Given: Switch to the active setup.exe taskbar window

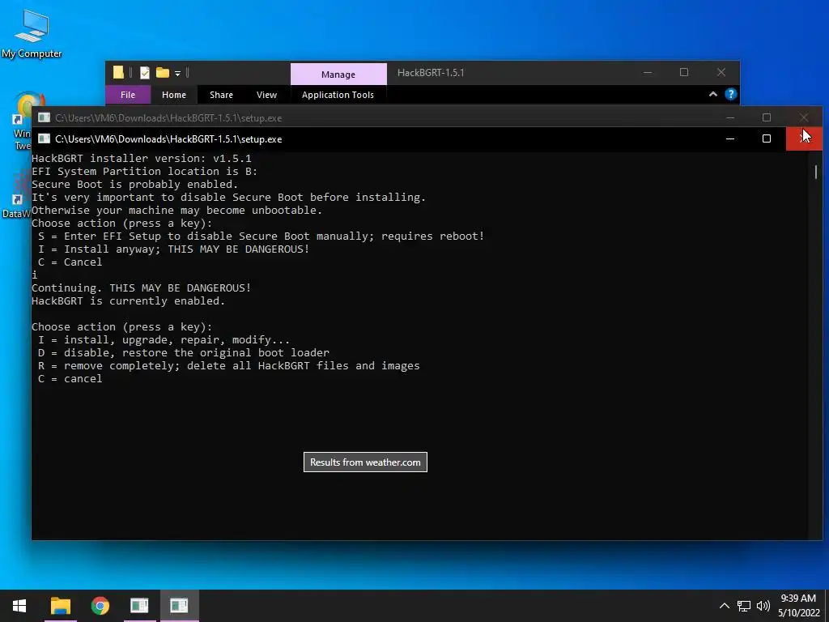Looking at the screenshot, I should [x=179, y=606].
